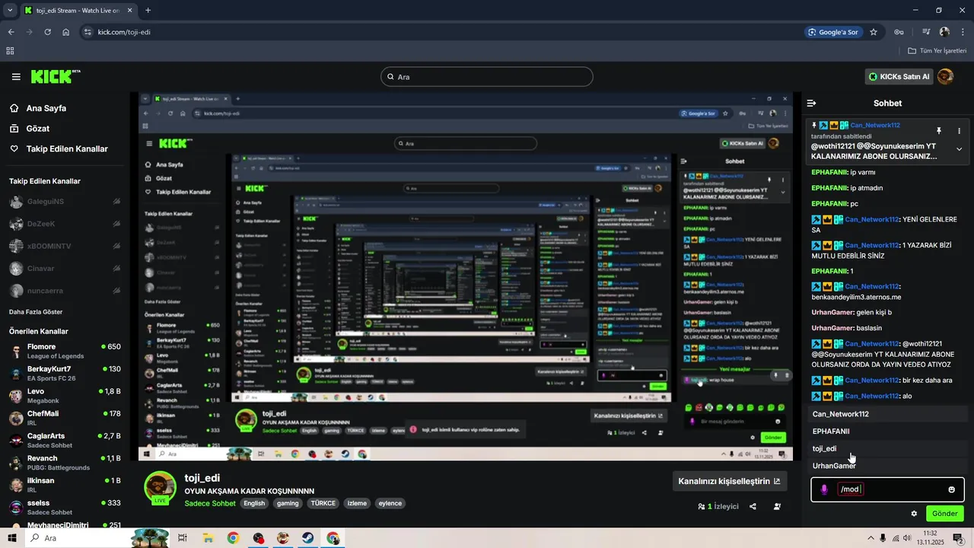Open the Tüm Yer İşaretleri bookmarks folder
The width and height of the screenshot is (974, 548).
tap(937, 51)
